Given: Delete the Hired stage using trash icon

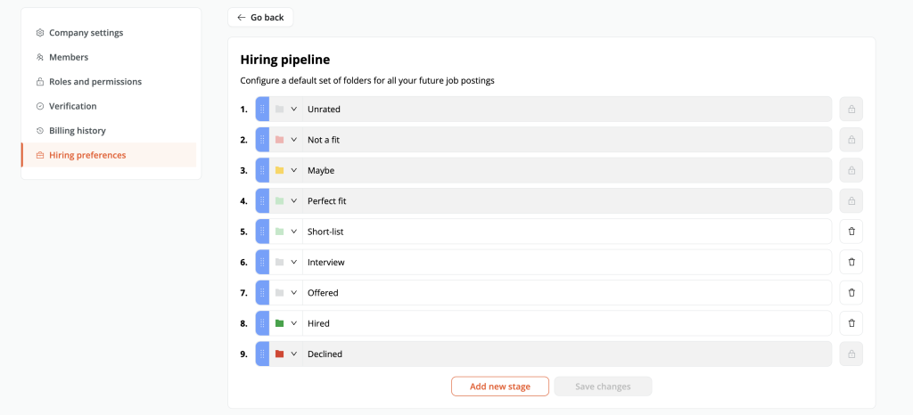Looking at the screenshot, I should pyautogui.click(x=851, y=323).
